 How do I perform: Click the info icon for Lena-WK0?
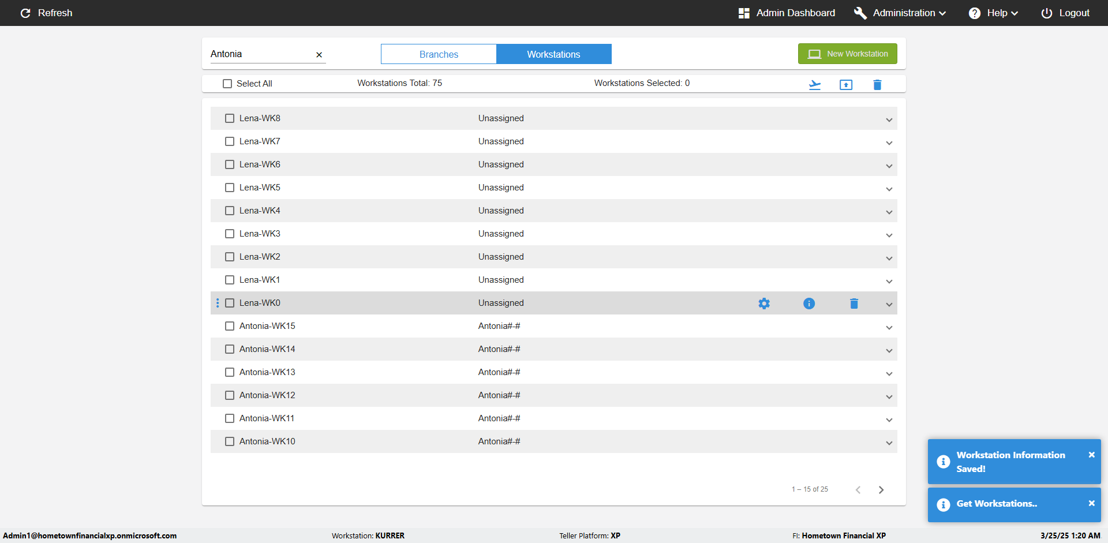809,304
